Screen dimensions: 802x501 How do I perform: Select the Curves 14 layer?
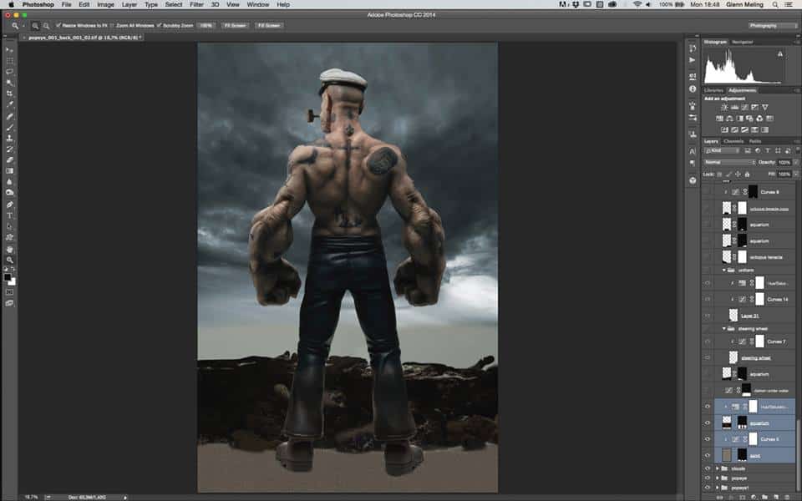coord(778,299)
